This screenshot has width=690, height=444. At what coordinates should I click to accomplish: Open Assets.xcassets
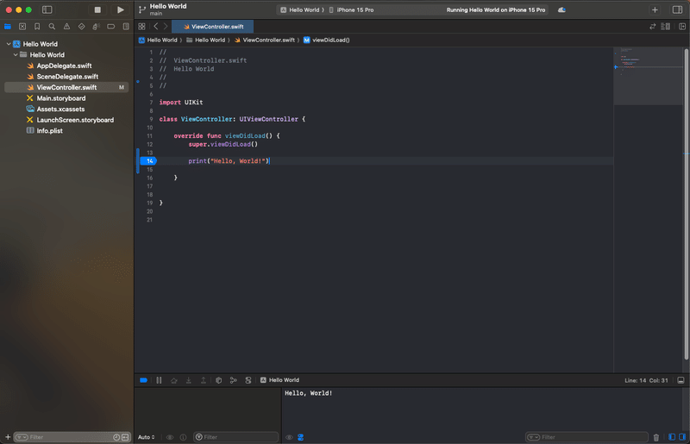pyautogui.click(x=60, y=109)
